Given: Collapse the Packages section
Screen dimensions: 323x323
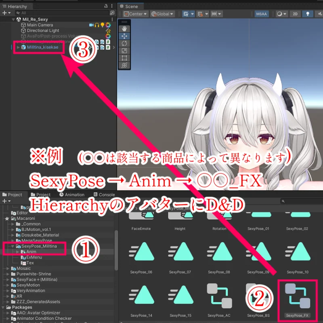Looking at the screenshot, I should (x=3, y=308).
